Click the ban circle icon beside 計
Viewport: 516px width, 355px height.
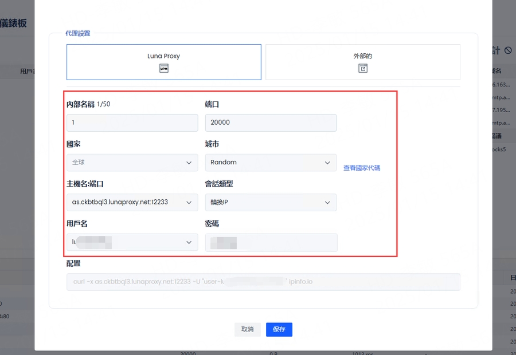[x=508, y=50]
